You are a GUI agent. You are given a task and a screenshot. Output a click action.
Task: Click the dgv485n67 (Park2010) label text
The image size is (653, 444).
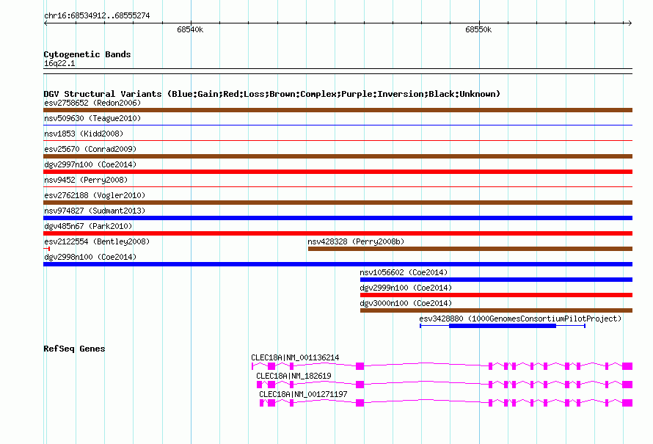click(88, 226)
